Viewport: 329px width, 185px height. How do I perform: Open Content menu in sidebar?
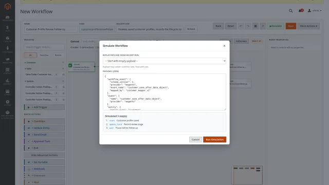point(7,71)
